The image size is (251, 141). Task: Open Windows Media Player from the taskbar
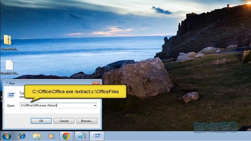[x=51, y=136]
